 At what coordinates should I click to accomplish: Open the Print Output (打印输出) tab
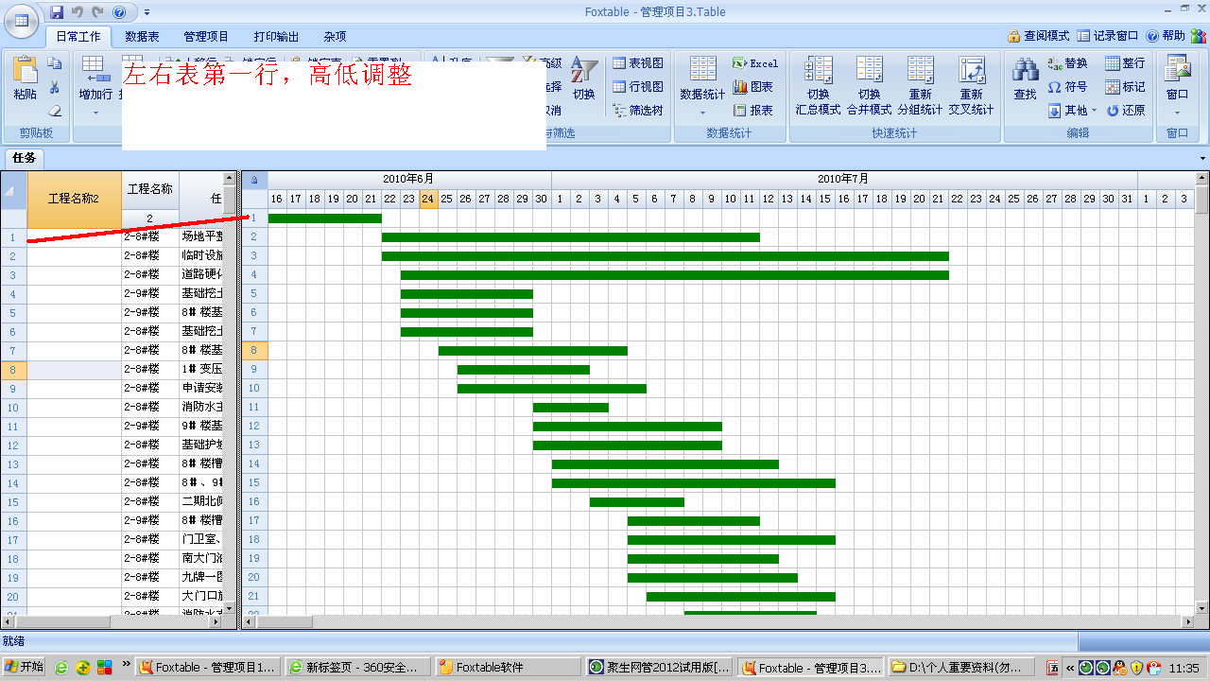[x=276, y=37]
